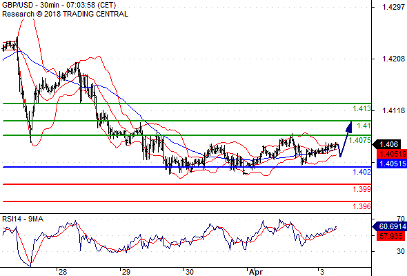Click the 1.4118 price axis label
The width and height of the screenshot is (407, 276).
tap(393, 110)
